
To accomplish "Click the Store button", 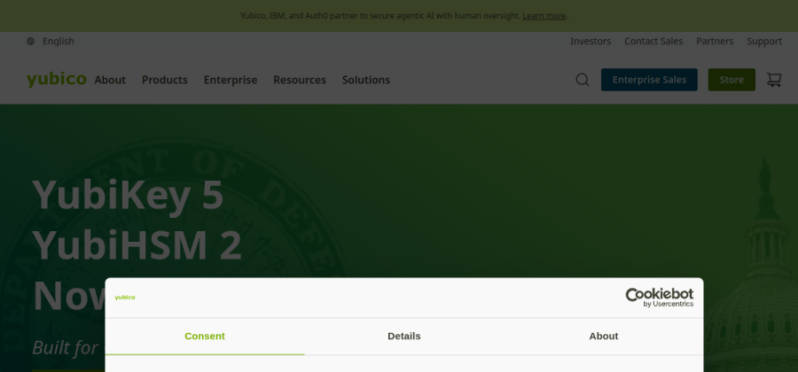I will [x=731, y=80].
